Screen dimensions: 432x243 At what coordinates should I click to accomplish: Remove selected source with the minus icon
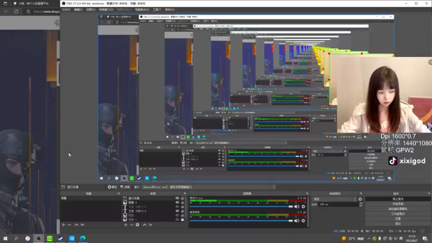(131, 225)
